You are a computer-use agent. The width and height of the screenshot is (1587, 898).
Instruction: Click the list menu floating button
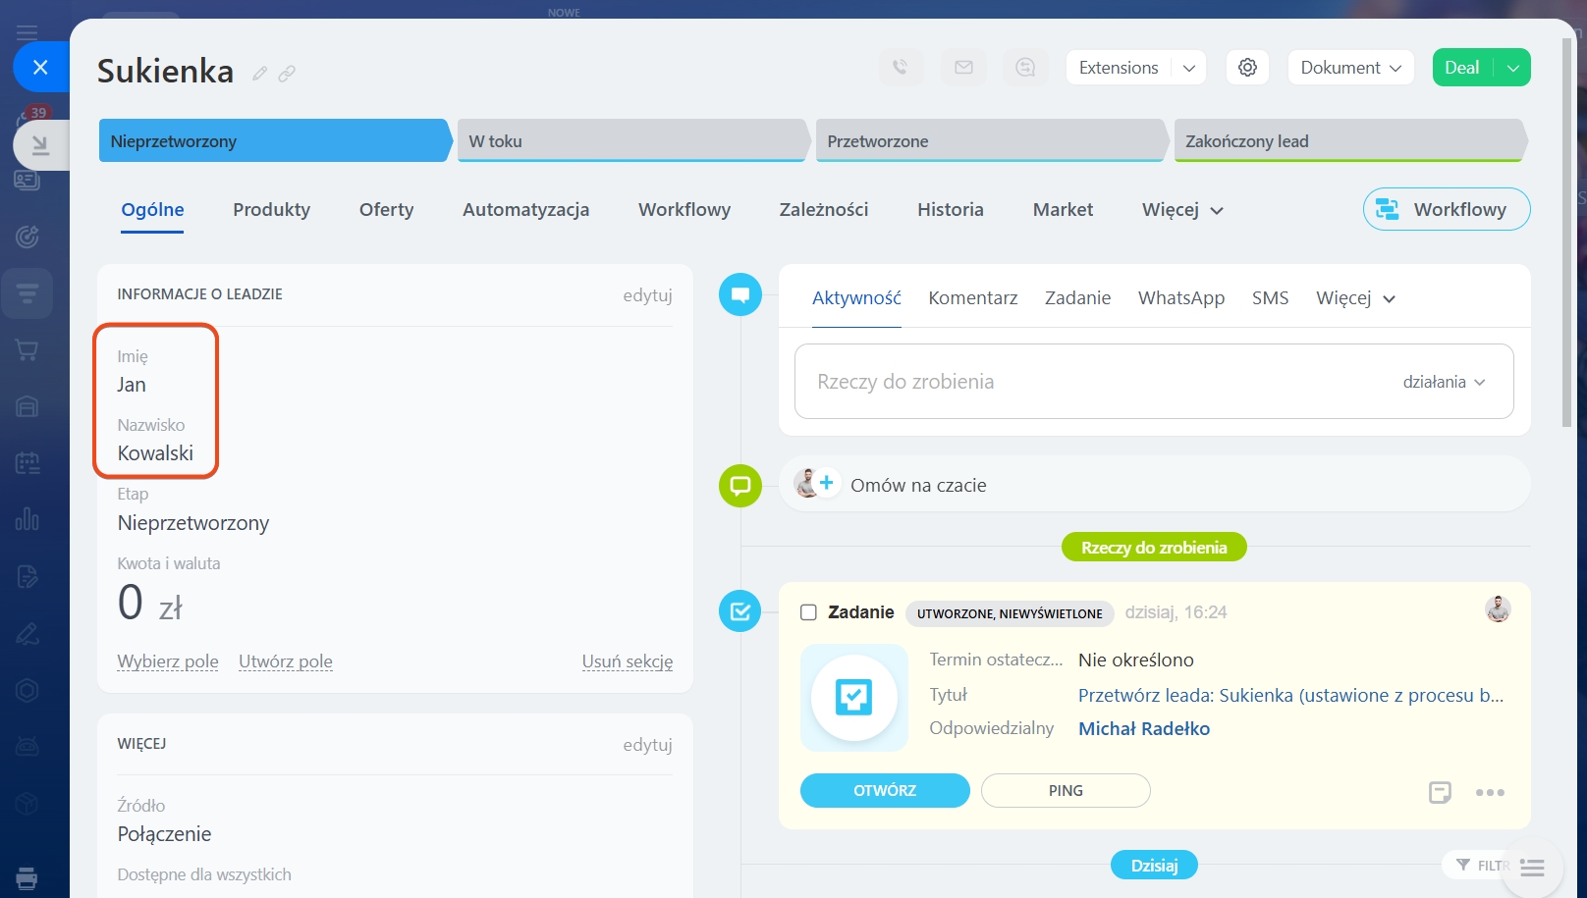point(1532,868)
